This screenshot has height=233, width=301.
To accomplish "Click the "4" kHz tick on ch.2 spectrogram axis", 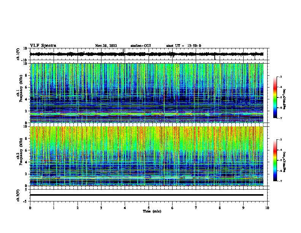I will pyautogui.click(x=27, y=162).
